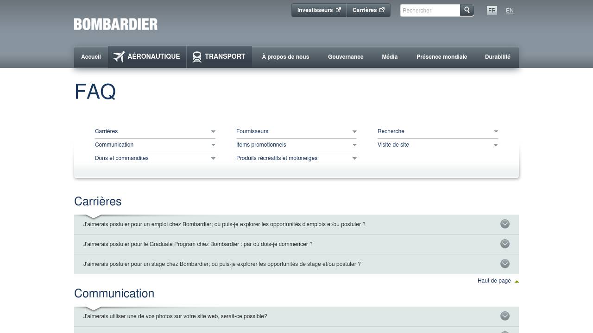Click the Carrières section heading
Viewport: 593px width, 333px height.
pos(98,201)
